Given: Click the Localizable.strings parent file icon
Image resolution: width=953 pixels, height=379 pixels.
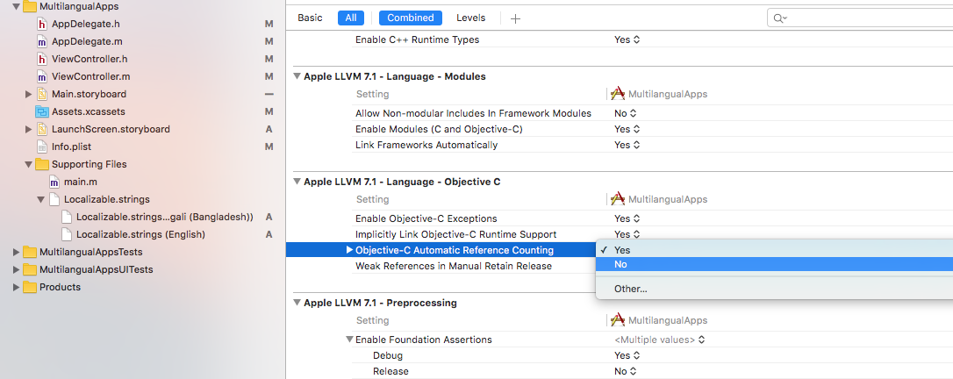Looking at the screenshot, I should coord(54,199).
